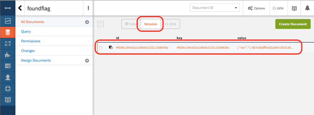Switch to the JSON view tab
Screen dimensions: 314x115
[x=170, y=24]
